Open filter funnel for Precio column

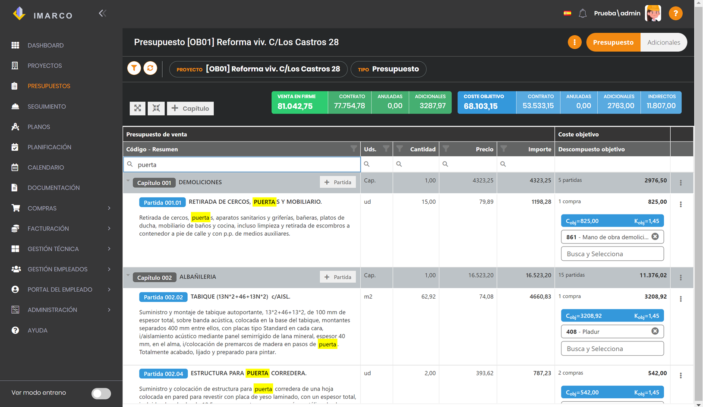446,149
